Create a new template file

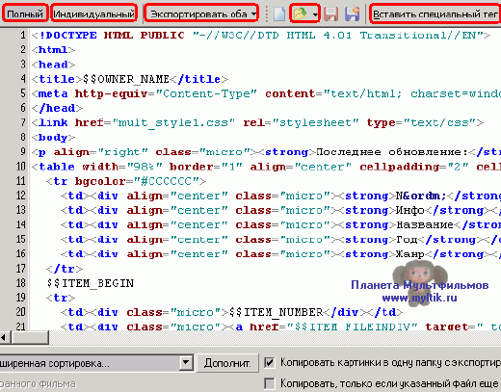279,14
